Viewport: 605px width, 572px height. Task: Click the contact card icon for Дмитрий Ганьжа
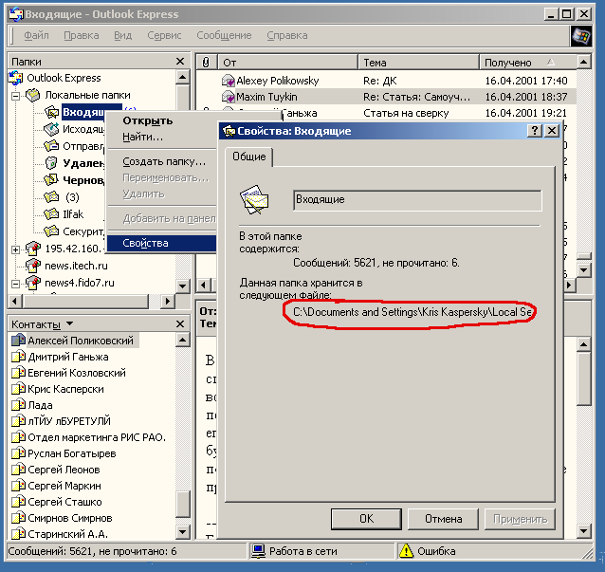pos(18,357)
